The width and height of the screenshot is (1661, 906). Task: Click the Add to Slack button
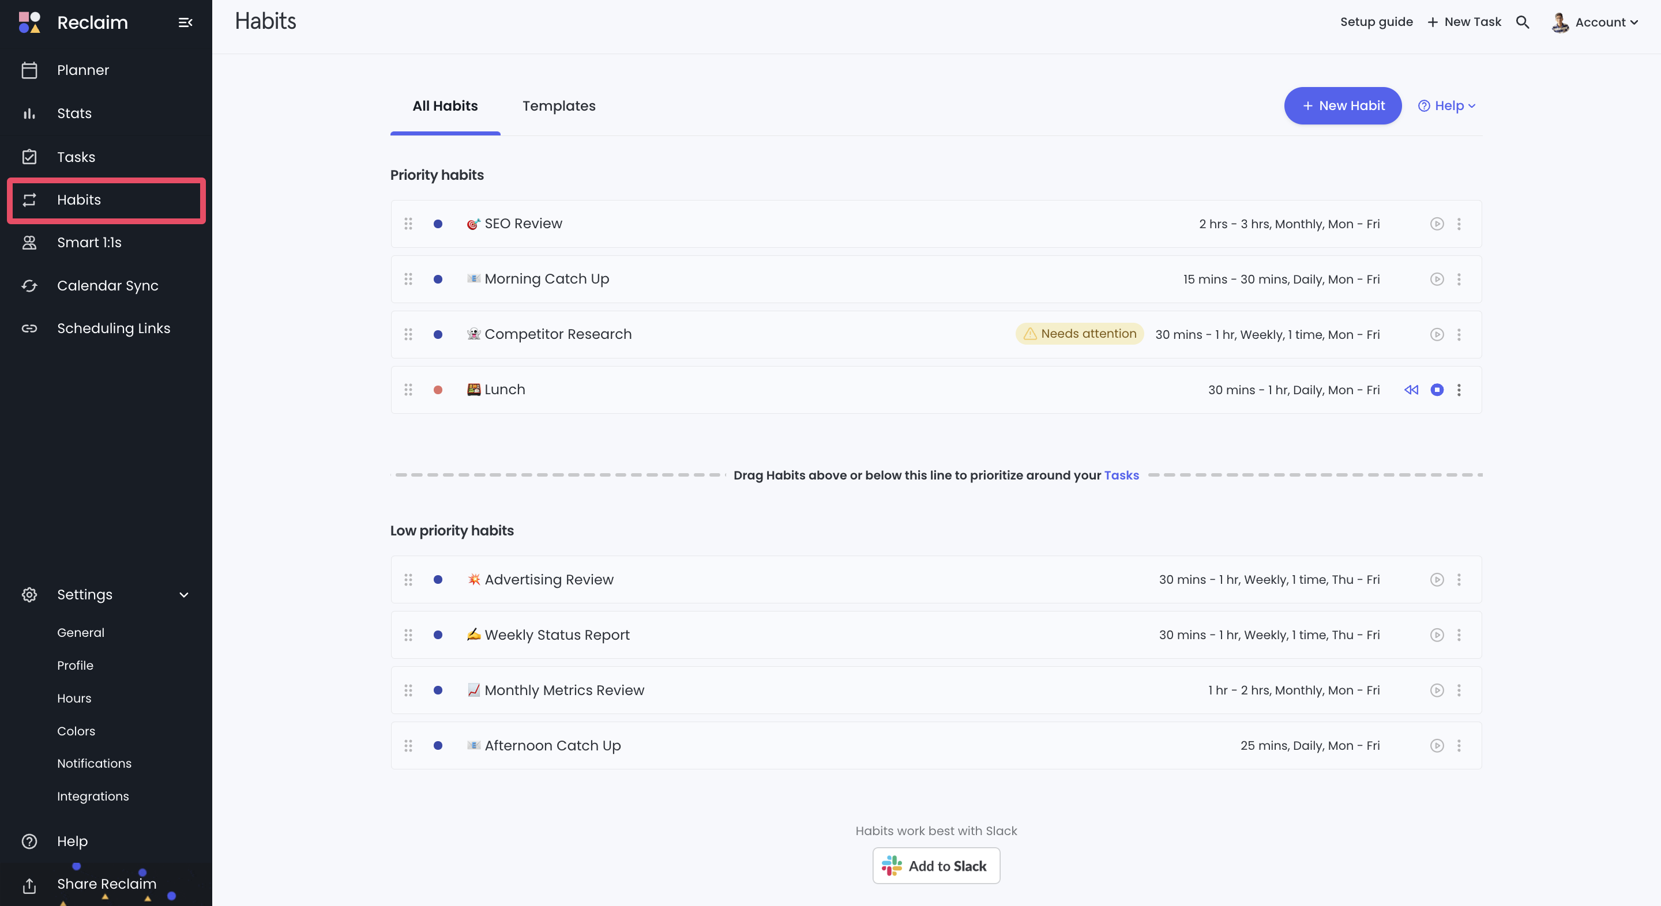click(x=935, y=866)
